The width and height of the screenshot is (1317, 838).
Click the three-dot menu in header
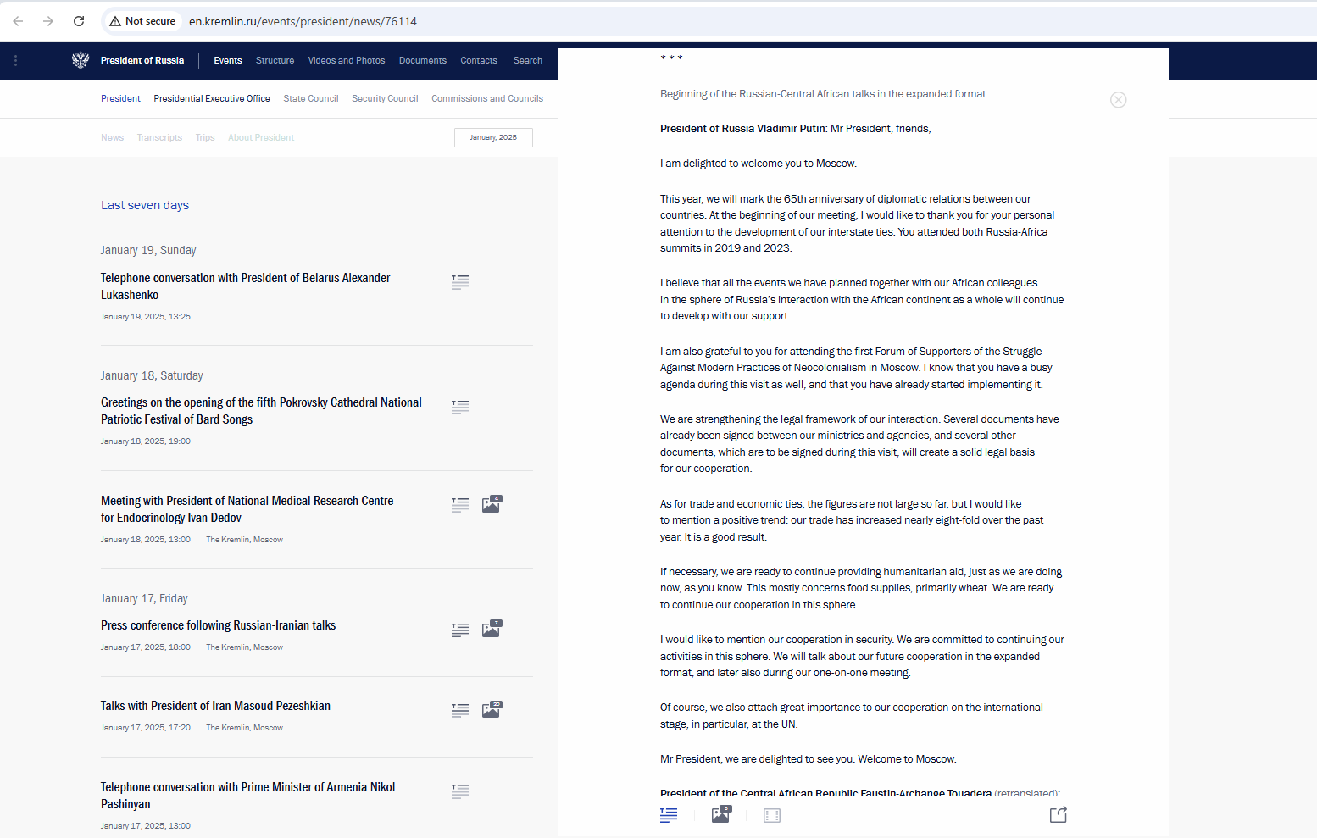[16, 60]
